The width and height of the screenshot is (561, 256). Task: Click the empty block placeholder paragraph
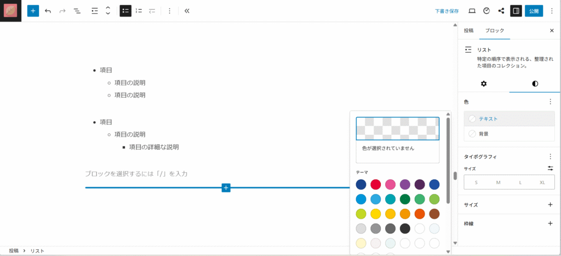point(137,174)
